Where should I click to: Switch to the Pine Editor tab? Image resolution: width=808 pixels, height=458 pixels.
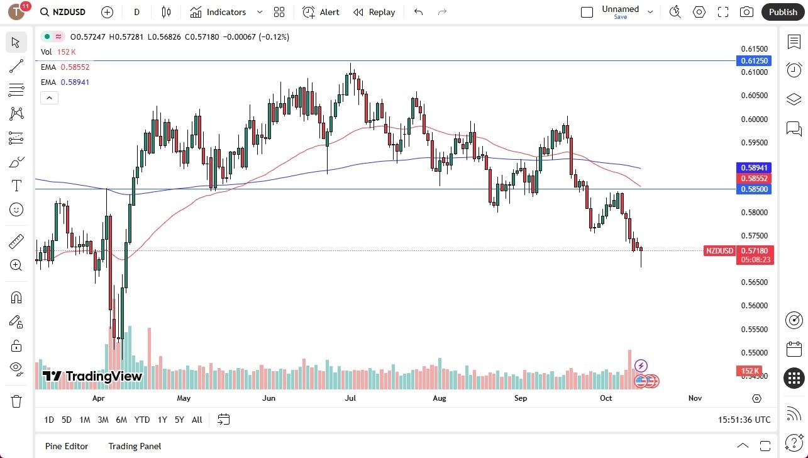pyautogui.click(x=66, y=446)
